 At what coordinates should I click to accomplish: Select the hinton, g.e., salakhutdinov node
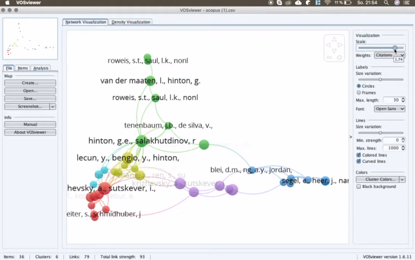click(141, 141)
